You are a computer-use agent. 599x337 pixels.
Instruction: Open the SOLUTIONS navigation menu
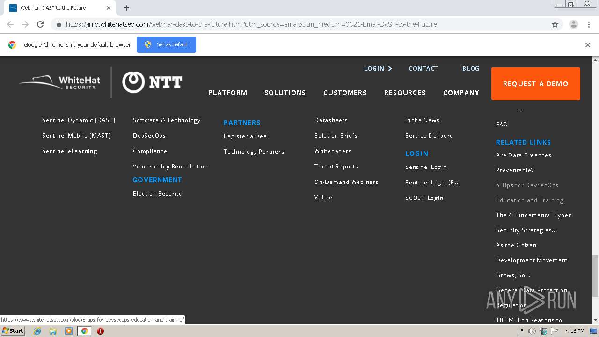pyautogui.click(x=285, y=93)
